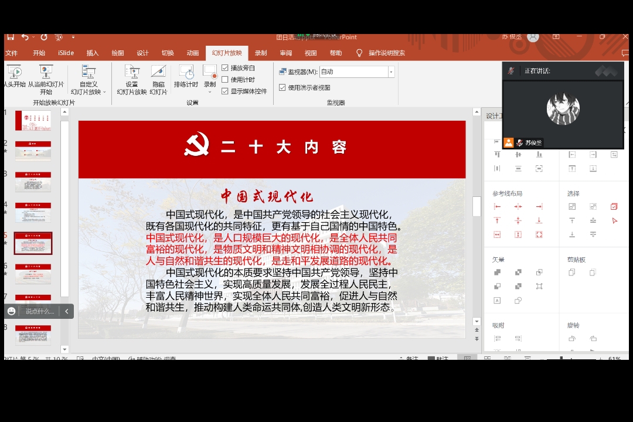Image resolution: width=633 pixels, height=422 pixels.
Task: Open the 文件 menu tab
Action: (11, 53)
